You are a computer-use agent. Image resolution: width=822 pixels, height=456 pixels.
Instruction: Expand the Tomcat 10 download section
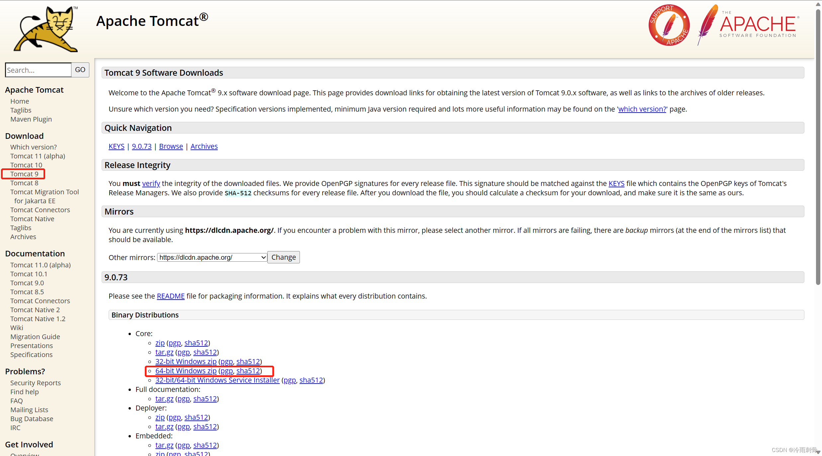[26, 164]
